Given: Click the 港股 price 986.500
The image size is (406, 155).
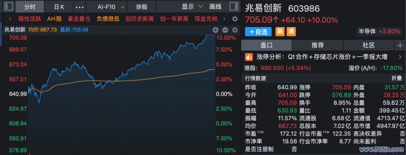Looking at the screenshot, I should (272, 68).
